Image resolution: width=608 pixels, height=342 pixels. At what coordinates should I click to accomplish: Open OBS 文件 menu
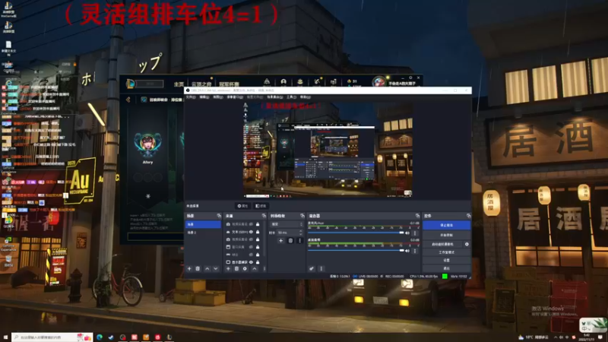click(191, 97)
